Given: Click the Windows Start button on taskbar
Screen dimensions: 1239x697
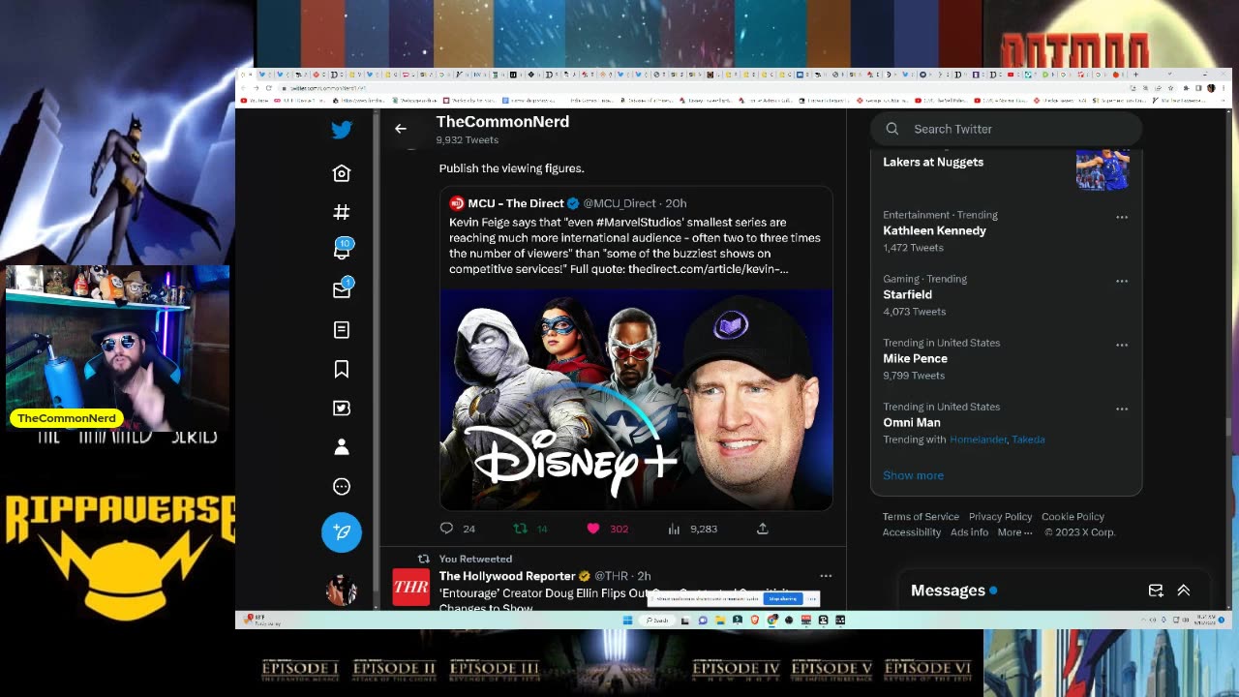Looking at the screenshot, I should (x=627, y=621).
